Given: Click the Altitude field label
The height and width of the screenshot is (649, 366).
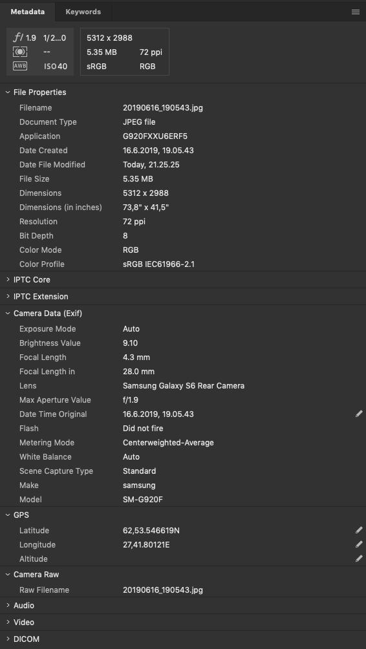Looking at the screenshot, I should click(x=34, y=559).
